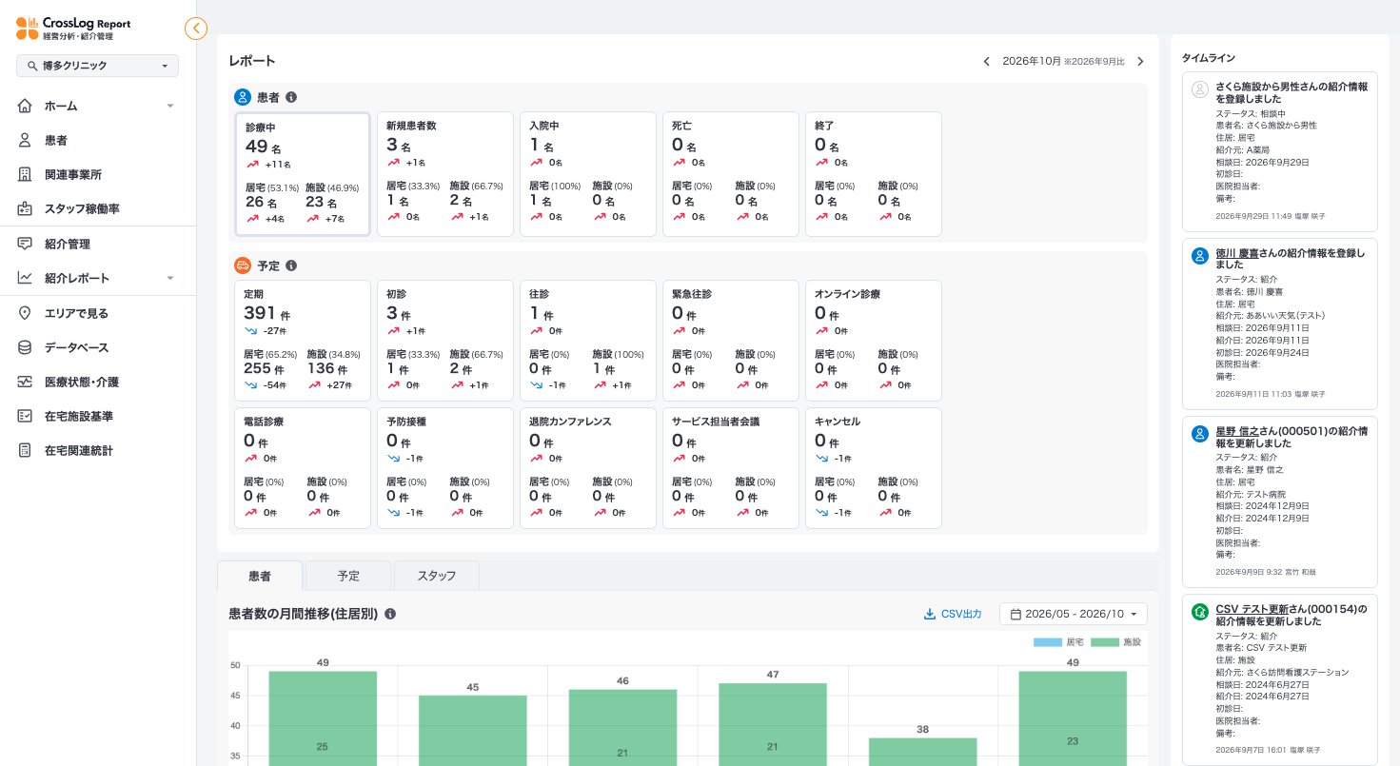Go to next month with right arrow
This screenshot has width=1400, height=766.
(x=1140, y=61)
